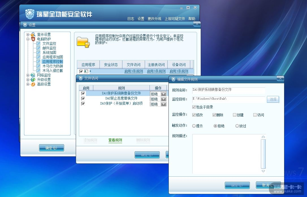
Task: Click the application icon in the * row
Action: [x=86, y=71]
